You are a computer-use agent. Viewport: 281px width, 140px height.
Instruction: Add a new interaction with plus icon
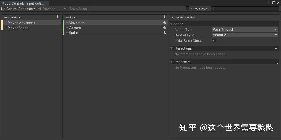click(276, 48)
